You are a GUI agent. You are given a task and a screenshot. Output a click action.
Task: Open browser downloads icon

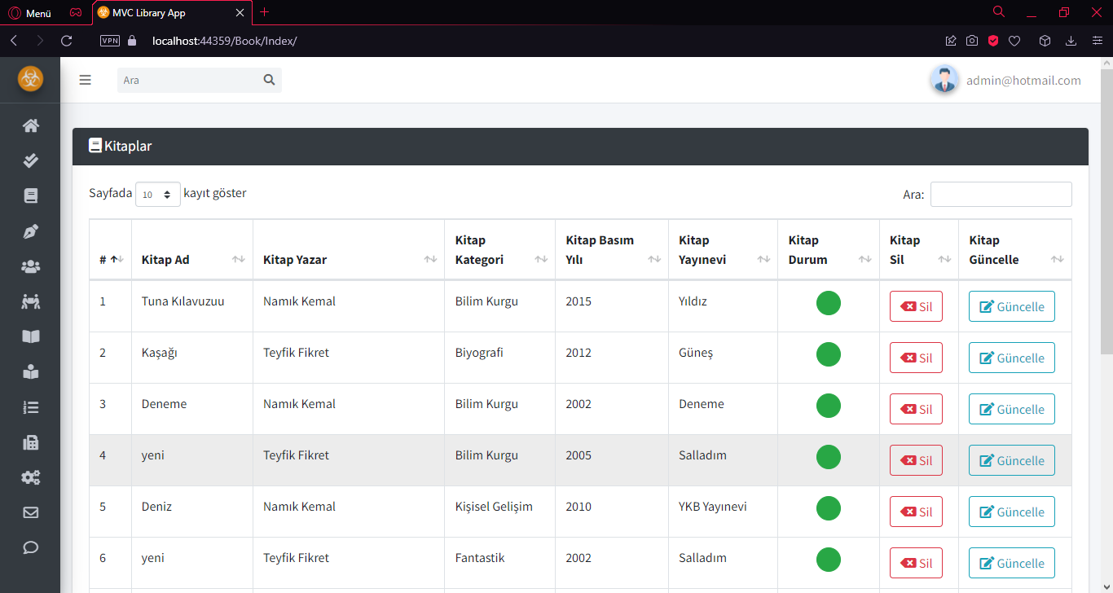pyautogui.click(x=1071, y=41)
